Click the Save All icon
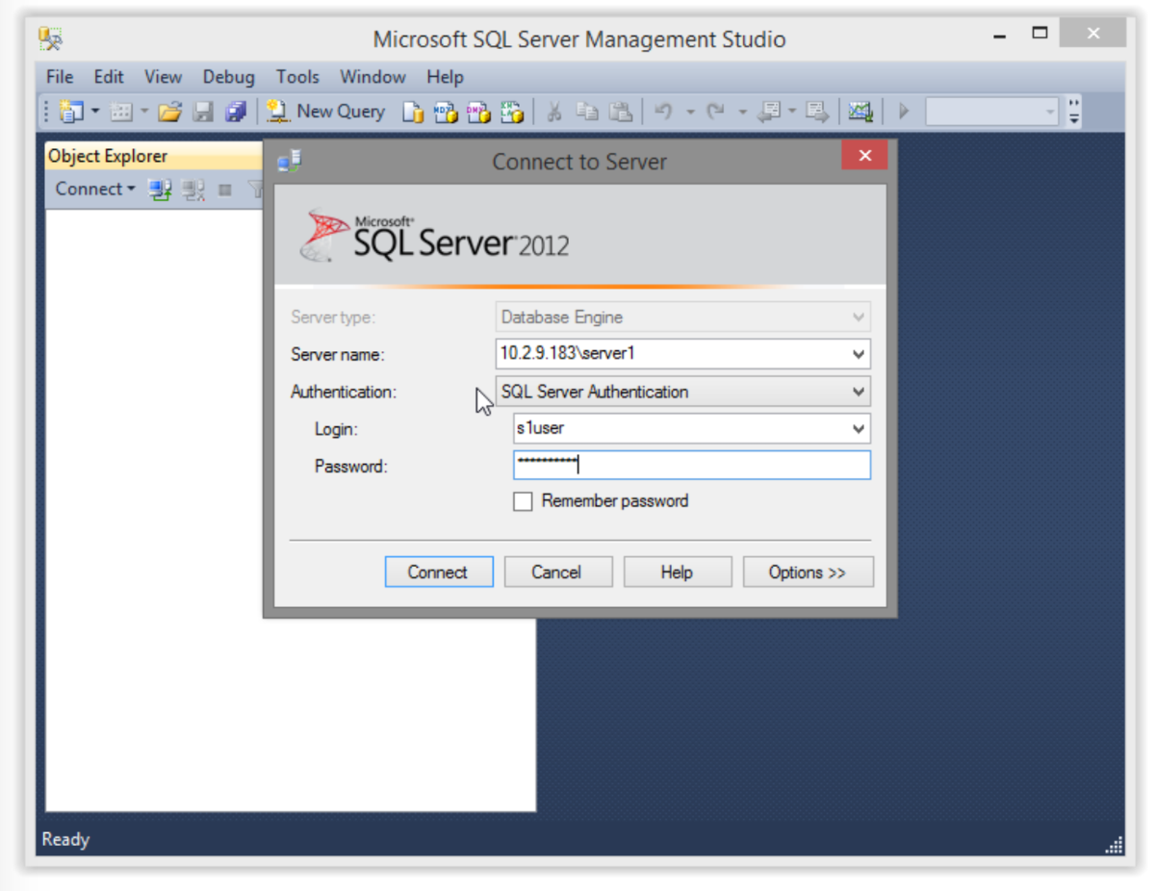The height and width of the screenshot is (891, 1155). (x=236, y=112)
